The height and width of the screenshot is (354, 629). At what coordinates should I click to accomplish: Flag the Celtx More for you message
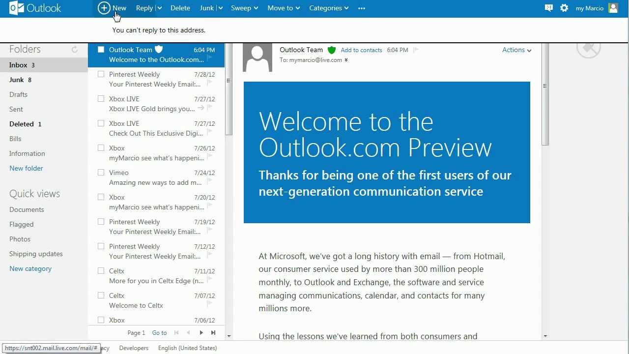210,279
